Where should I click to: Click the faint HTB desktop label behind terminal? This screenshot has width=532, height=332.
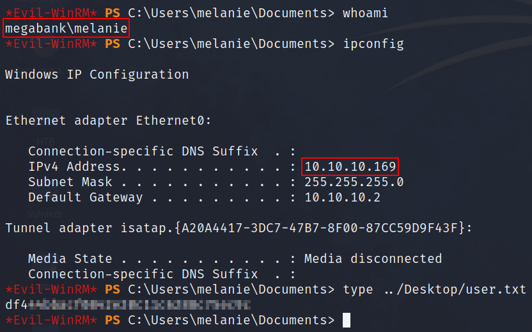(45, 141)
